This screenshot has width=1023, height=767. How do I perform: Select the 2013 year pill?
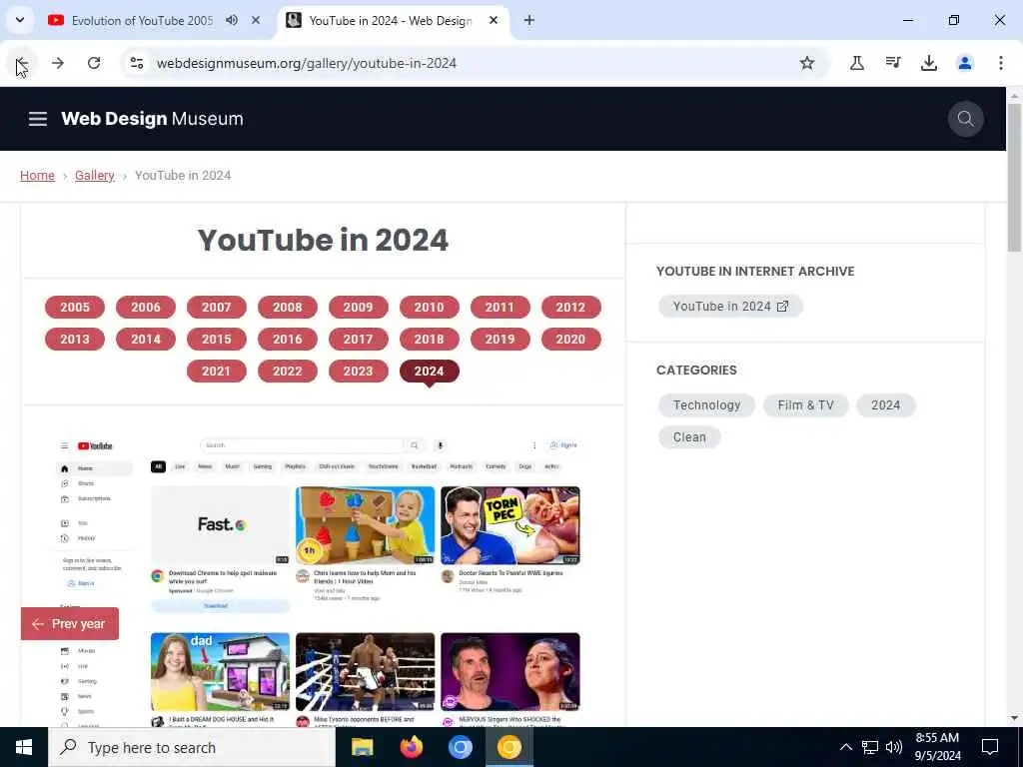point(75,340)
